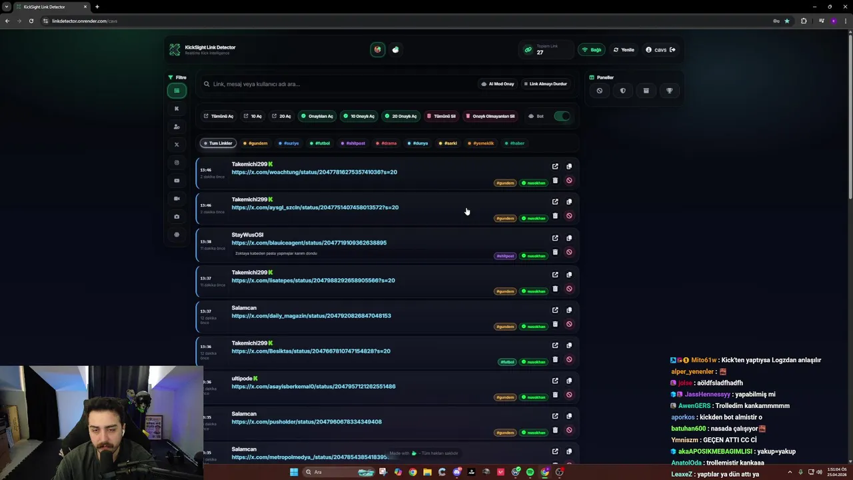This screenshot has height=480, width=853.
Task: Click the browser reload button
Action: (31, 21)
